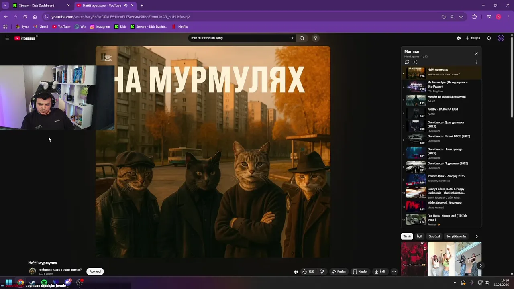Start voice search with the microphone icon
514x289 pixels.
coord(316,38)
